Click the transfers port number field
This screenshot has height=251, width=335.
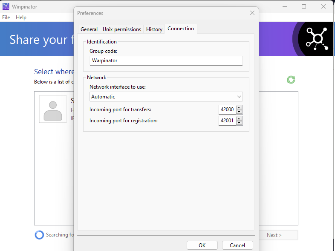[x=227, y=110]
